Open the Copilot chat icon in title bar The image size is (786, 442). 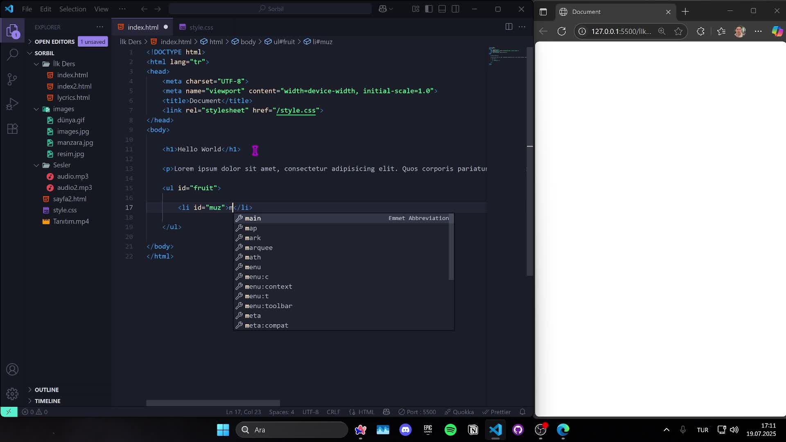(x=382, y=9)
